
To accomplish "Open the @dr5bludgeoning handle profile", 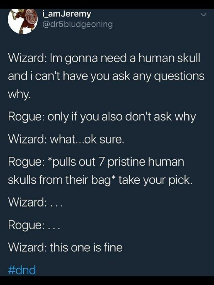I will point(77,24).
